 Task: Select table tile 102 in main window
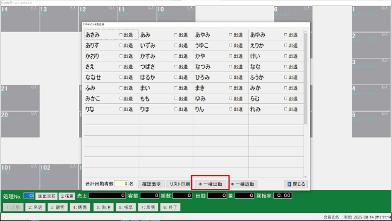click(59, 177)
